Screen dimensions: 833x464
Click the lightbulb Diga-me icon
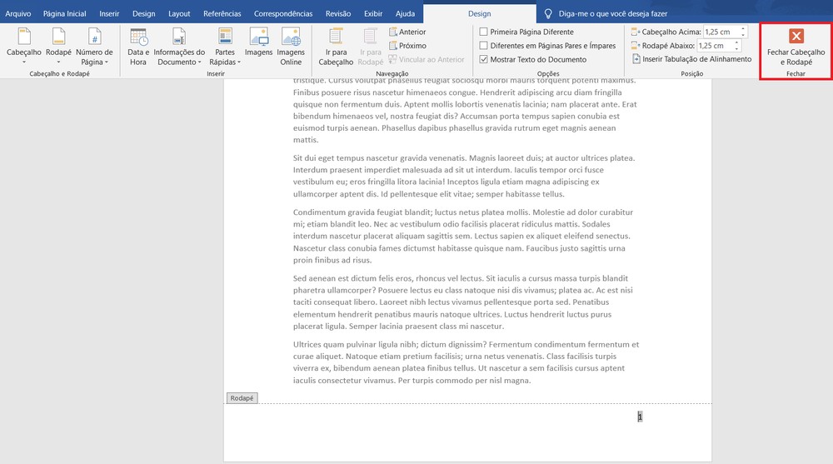(x=548, y=14)
